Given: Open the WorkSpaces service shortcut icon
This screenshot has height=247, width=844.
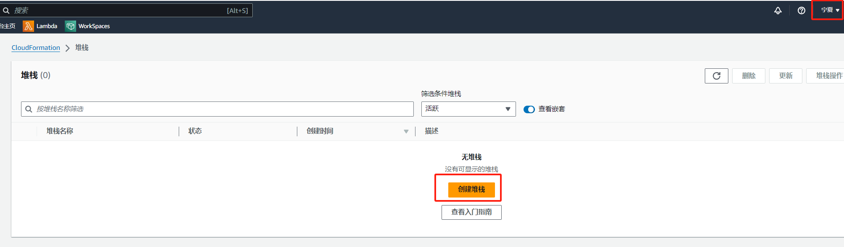Looking at the screenshot, I should [71, 26].
